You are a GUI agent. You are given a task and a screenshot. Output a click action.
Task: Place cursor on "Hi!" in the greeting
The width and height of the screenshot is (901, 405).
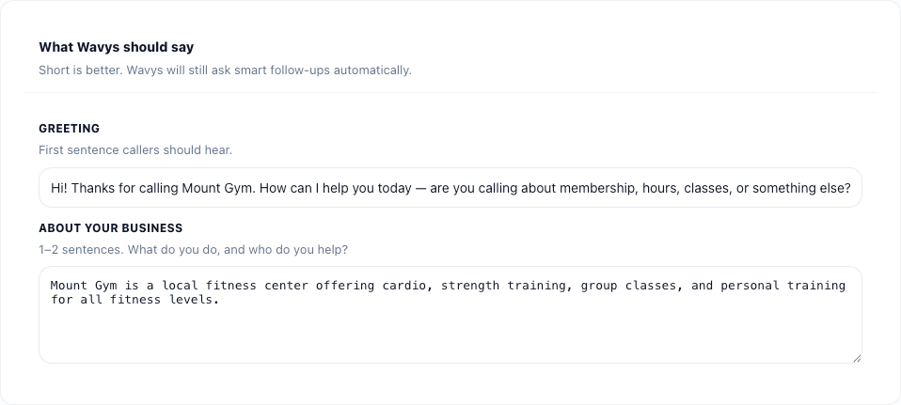pos(59,188)
